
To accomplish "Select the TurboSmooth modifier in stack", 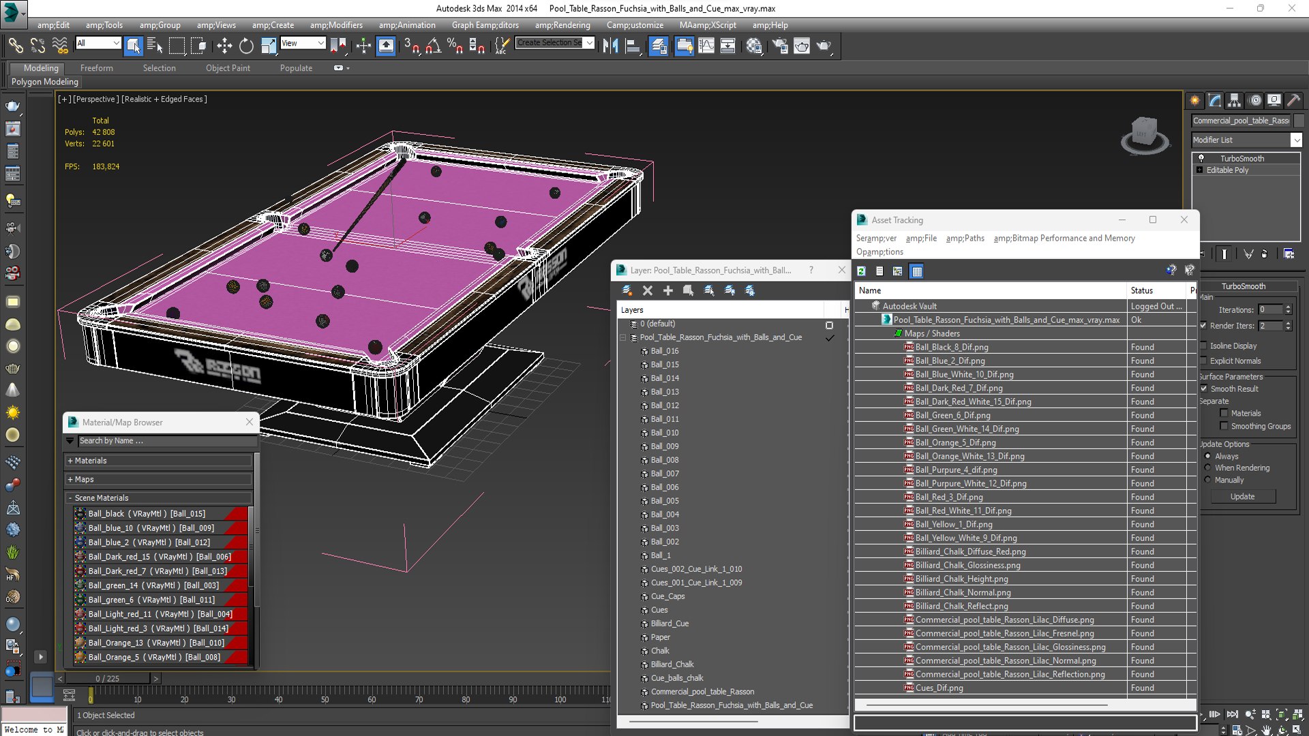I will point(1242,158).
